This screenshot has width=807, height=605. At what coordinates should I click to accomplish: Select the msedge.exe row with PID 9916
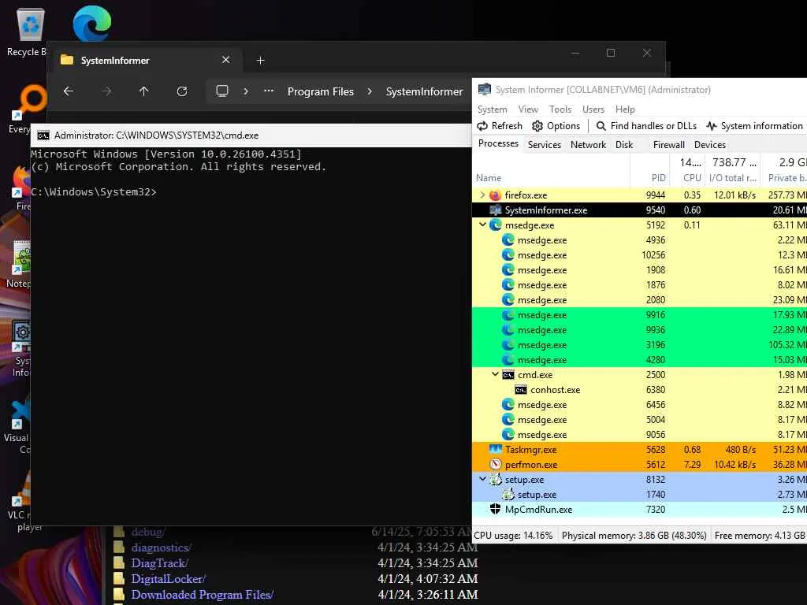[x=639, y=315]
